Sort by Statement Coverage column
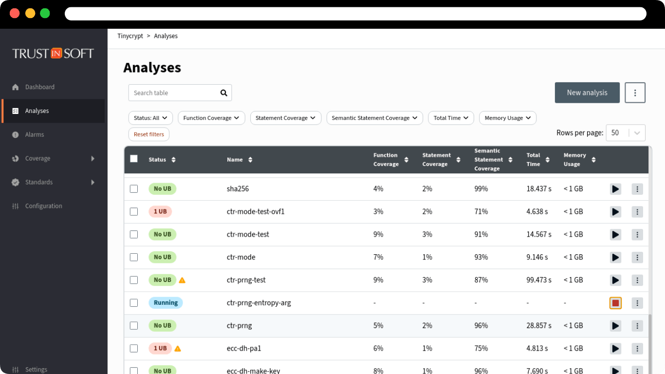Image resolution: width=665 pixels, height=374 pixels. pos(459,160)
